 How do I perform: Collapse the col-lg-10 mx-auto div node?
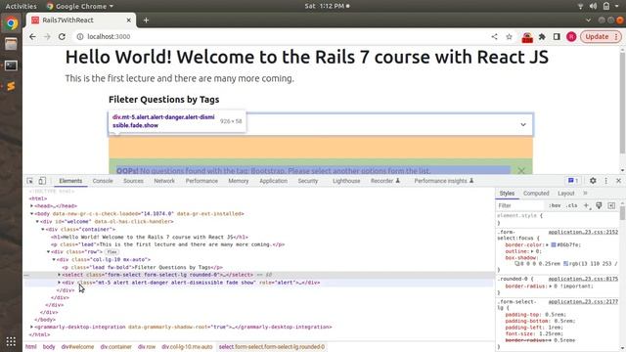coord(54,259)
